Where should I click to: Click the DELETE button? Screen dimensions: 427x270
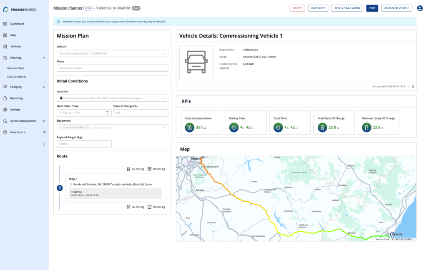click(297, 8)
